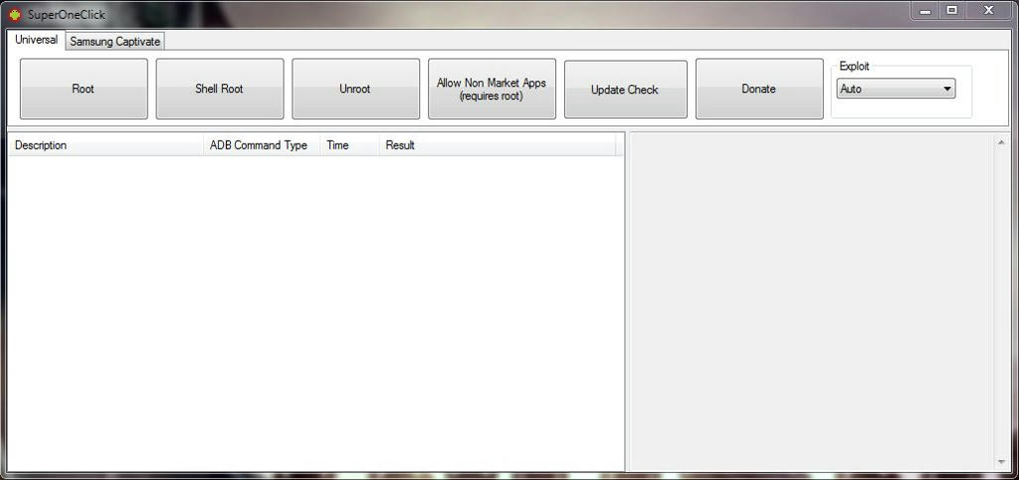Click the ADB Command Type column header
1019x480 pixels.
click(x=262, y=145)
